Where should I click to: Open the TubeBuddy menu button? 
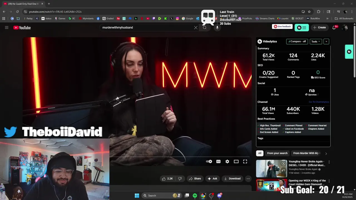pos(301,27)
